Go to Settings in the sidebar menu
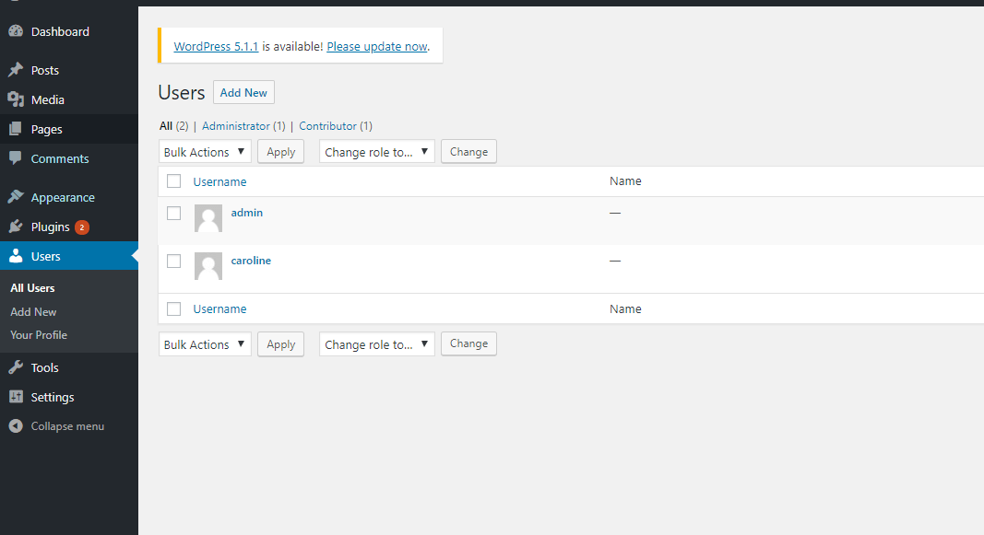The height and width of the screenshot is (535, 984). 53,397
